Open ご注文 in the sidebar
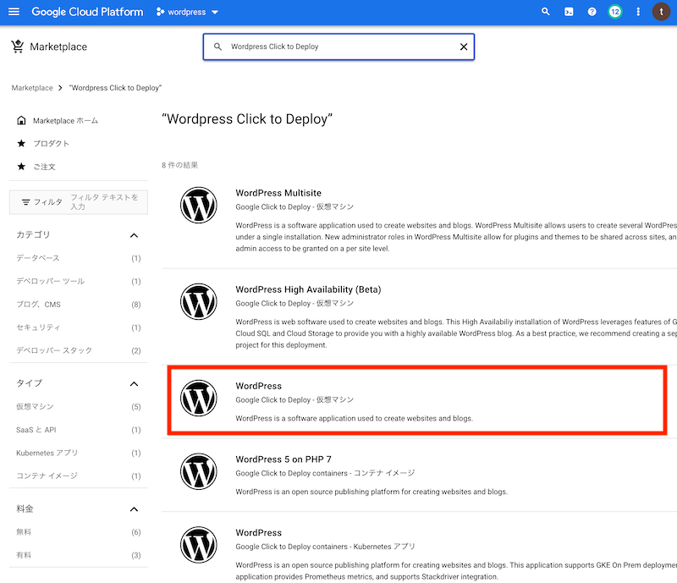 45,167
